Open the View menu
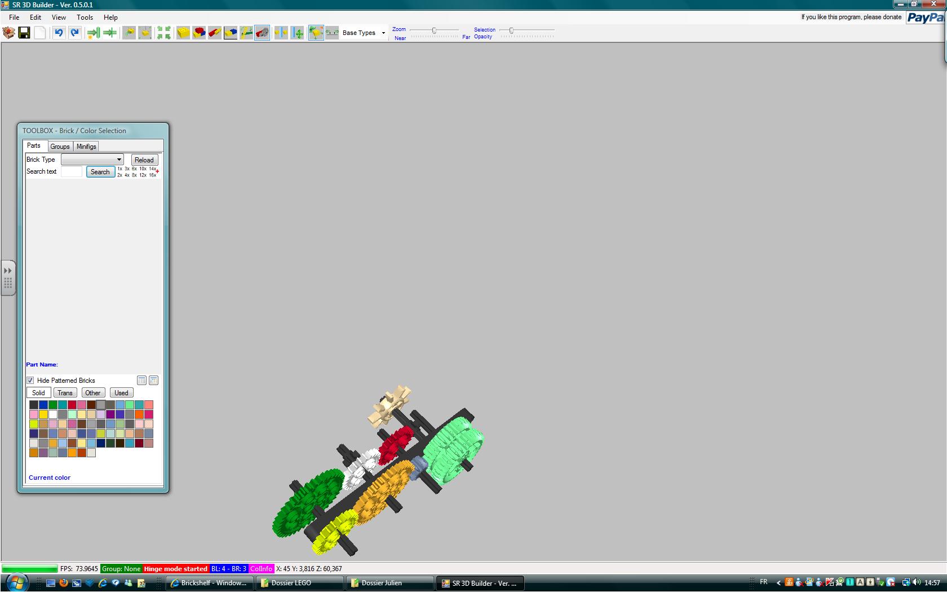The image size is (947, 592). (x=59, y=17)
